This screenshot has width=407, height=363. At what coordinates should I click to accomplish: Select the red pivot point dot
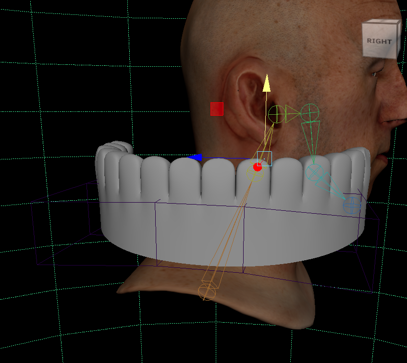[258, 167]
